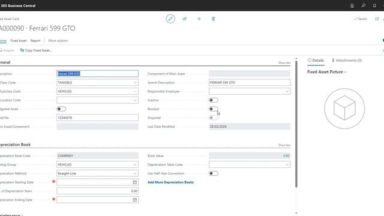This screenshot has height=216, width=384.
Task: Click the Delete trash icon
Action: [214, 19]
